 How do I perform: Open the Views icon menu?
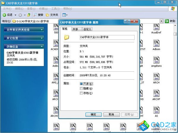[x=65, y=15]
